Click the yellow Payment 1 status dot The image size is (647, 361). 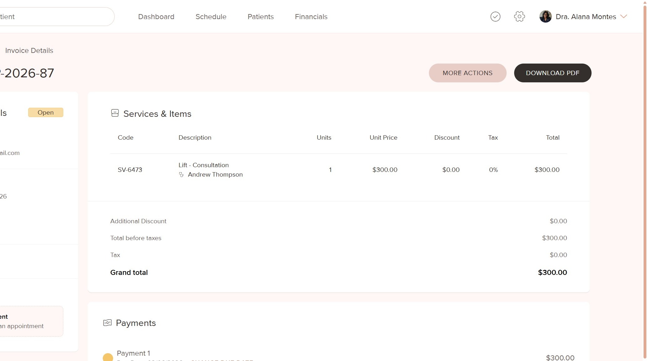[108, 357]
